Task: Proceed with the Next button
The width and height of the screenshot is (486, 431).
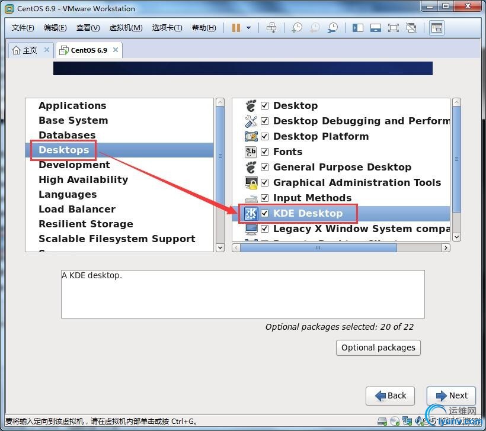Action: pyautogui.click(x=451, y=395)
